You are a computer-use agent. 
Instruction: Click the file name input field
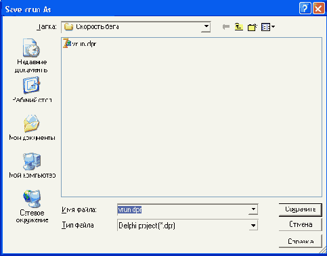click(x=183, y=209)
